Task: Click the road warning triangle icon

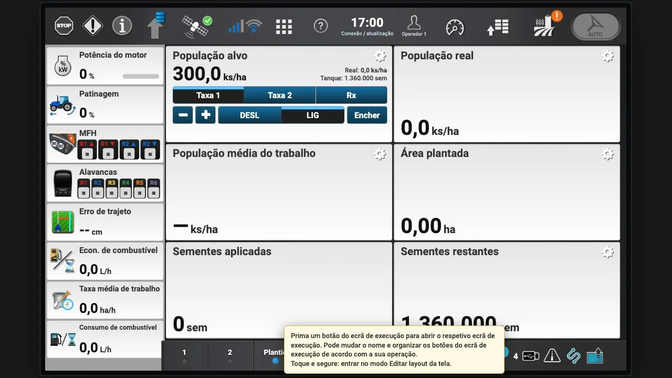Action: 552,356
